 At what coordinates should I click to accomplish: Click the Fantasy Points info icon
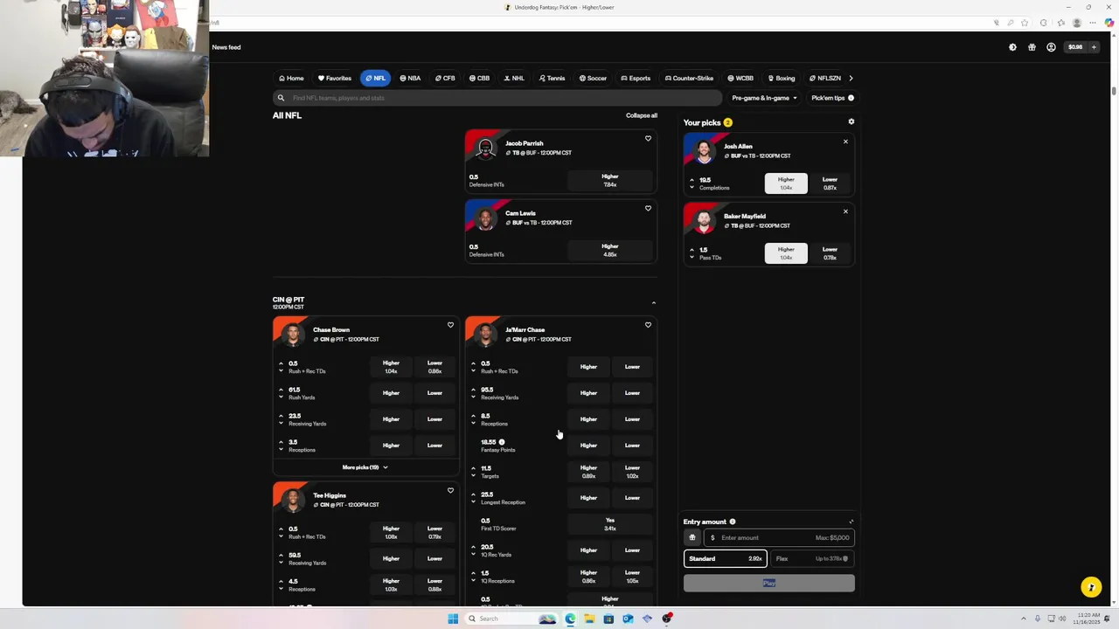pyautogui.click(x=501, y=442)
